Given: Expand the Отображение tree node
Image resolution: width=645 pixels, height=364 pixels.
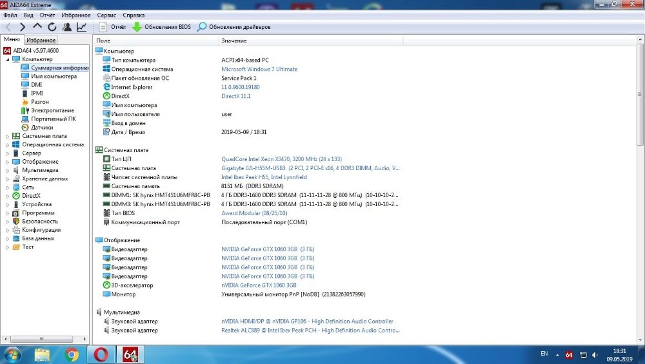Looking at the screenshot, I should coord(7,162).
